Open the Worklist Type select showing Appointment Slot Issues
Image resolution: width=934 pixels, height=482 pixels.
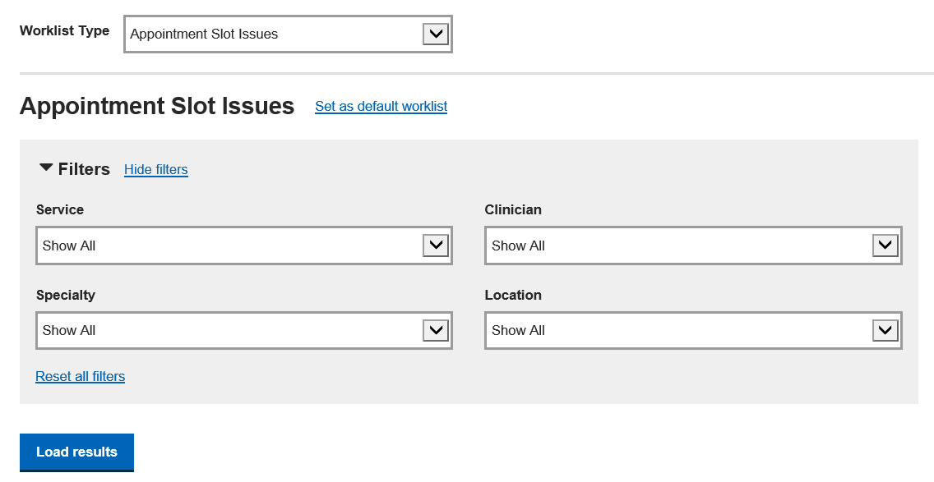click(x=289, y=34)
